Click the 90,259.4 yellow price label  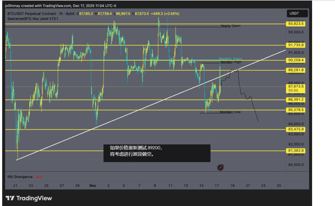click(296, 60)
